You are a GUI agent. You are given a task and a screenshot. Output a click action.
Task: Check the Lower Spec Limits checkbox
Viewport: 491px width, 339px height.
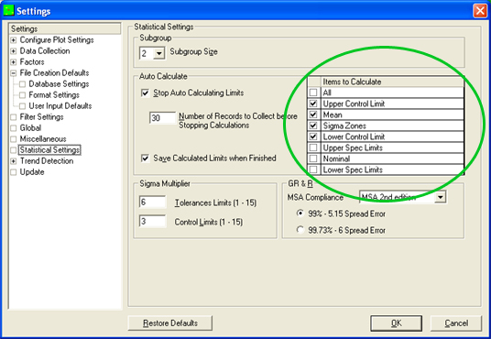[313, 169]
